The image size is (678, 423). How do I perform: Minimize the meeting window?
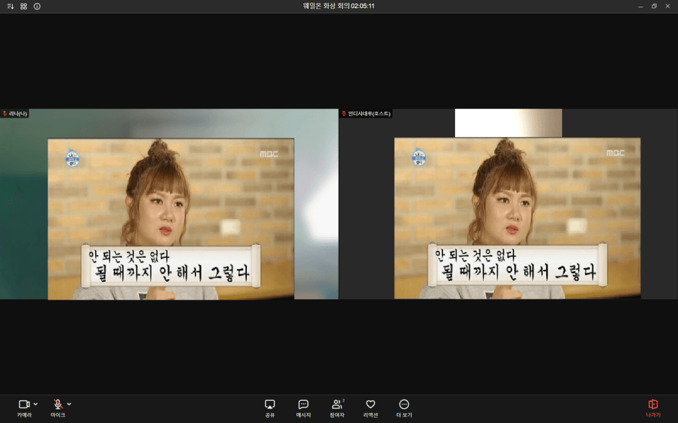pos(641,6)
